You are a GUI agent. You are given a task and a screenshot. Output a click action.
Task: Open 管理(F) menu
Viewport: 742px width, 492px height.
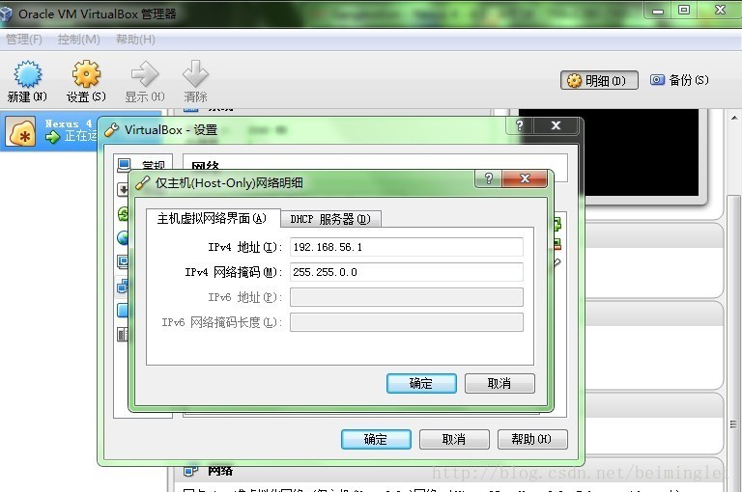click(x=23, y=40)
